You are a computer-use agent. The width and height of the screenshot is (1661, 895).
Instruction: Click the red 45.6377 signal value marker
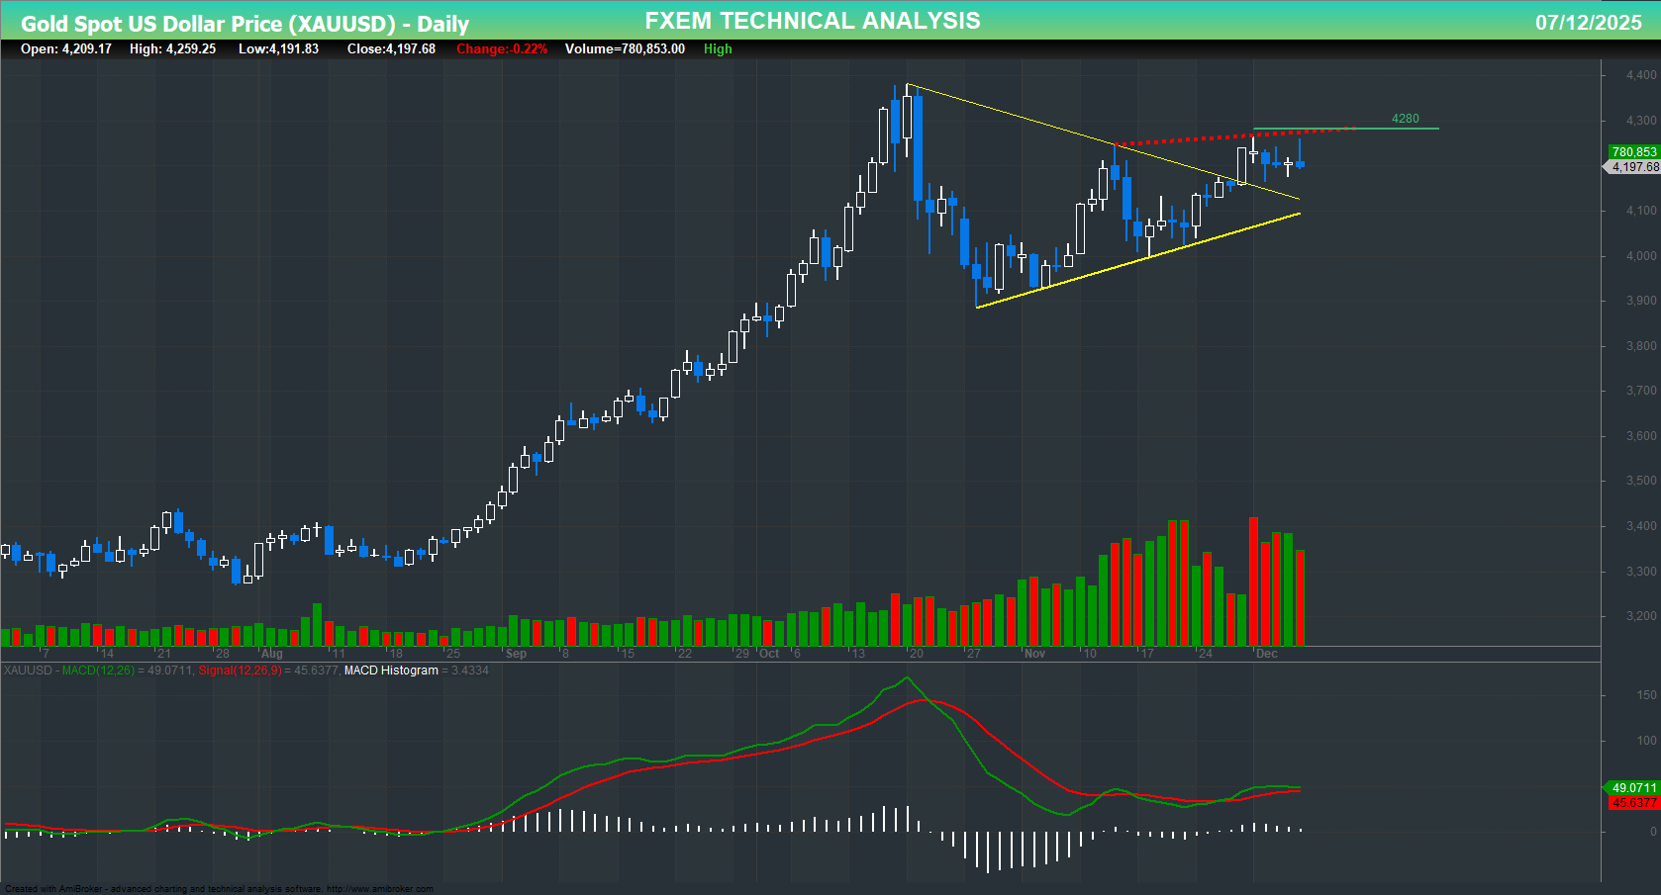1633,803
